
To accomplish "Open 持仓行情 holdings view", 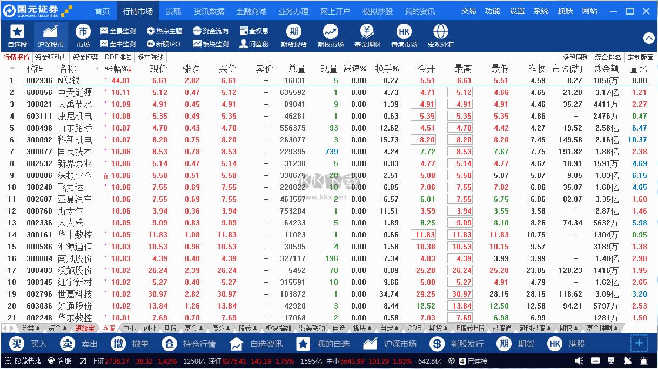I will 189,344.
